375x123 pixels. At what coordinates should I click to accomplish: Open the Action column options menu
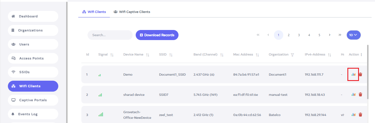[361, 55]
